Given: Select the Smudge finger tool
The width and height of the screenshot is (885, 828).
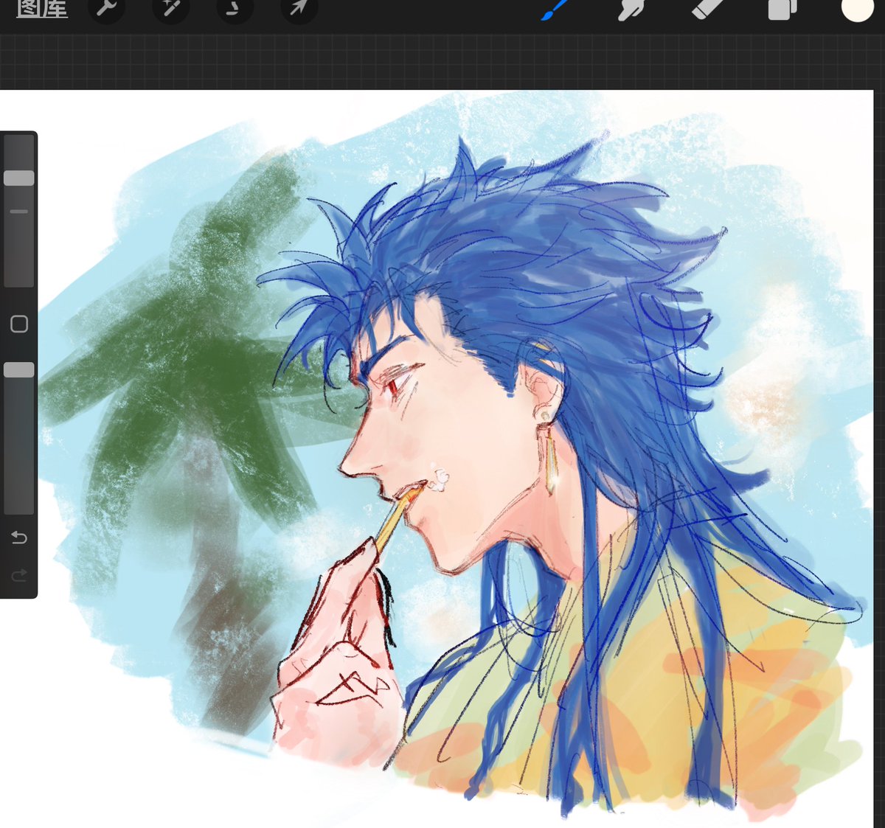Looking at the screenshot, I should click(x=631, y=9).
